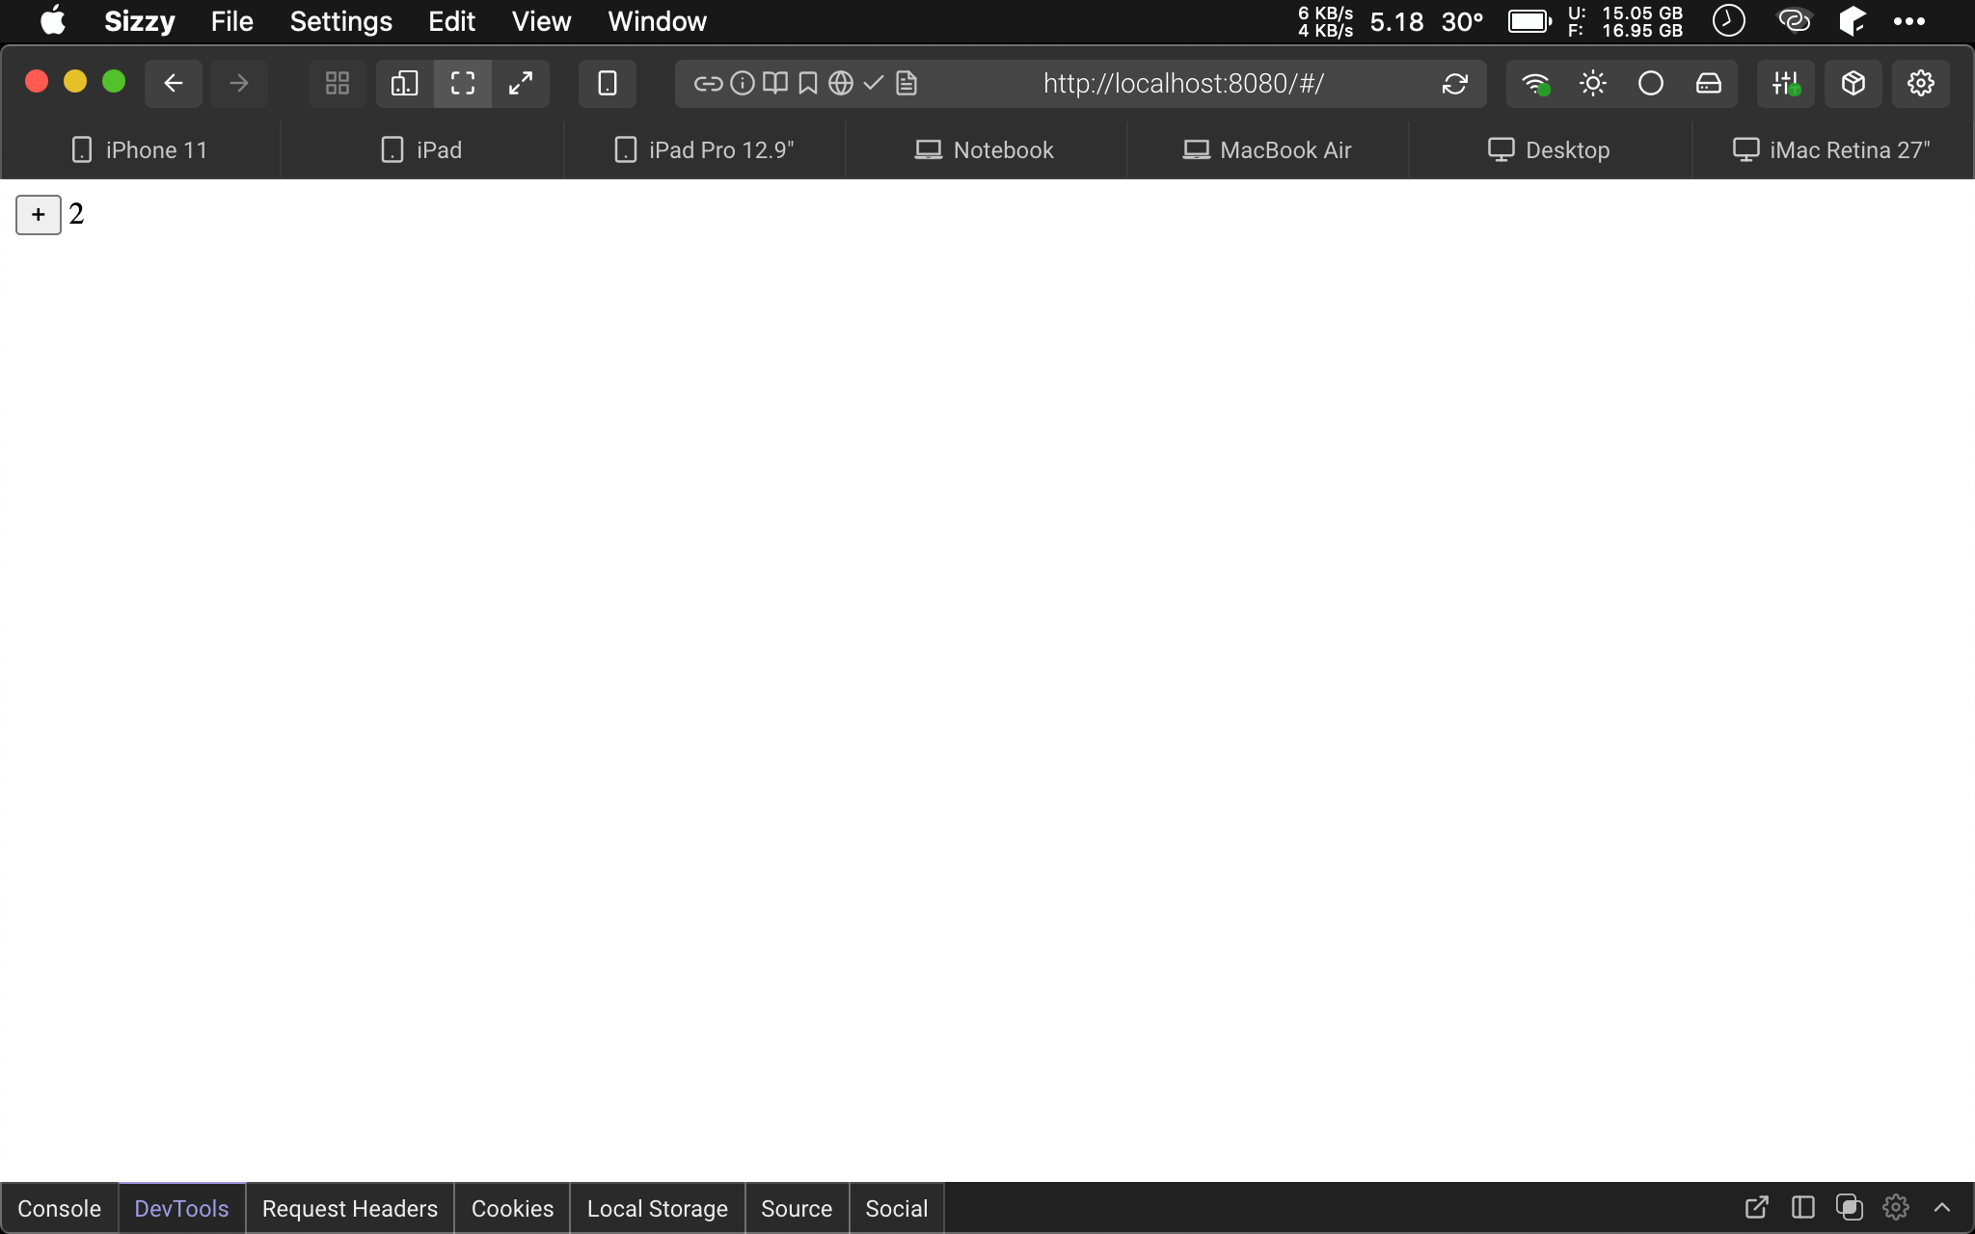This screenshot has width=1975, height=1234.
Task: Switch to the Console tab
Action: tap(60, 1208)
